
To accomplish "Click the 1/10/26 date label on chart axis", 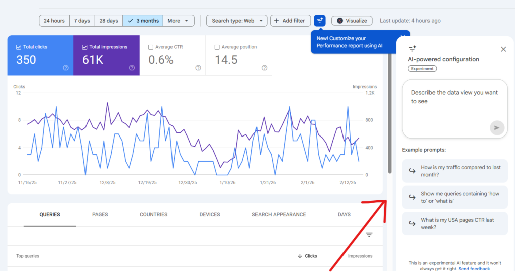I will pyautogui.click(x=227, y=183).
